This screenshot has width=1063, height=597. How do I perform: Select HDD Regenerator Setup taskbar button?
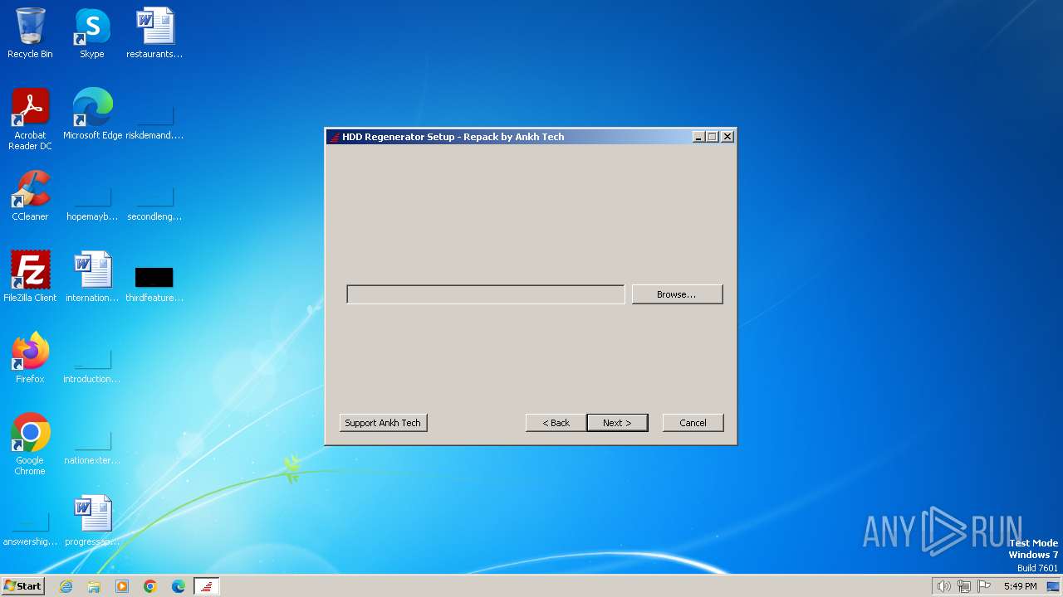pos(207,586)
